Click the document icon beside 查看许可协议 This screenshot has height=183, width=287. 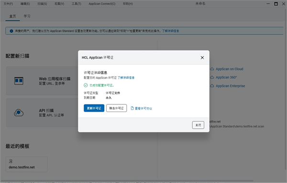(x=132, y=108)
